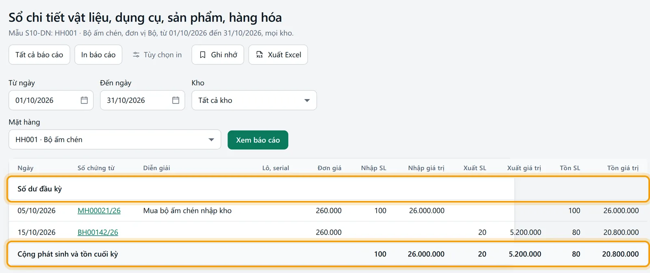Click the Mẫu S10-DN subtitle line

click(x=151, y=33)
